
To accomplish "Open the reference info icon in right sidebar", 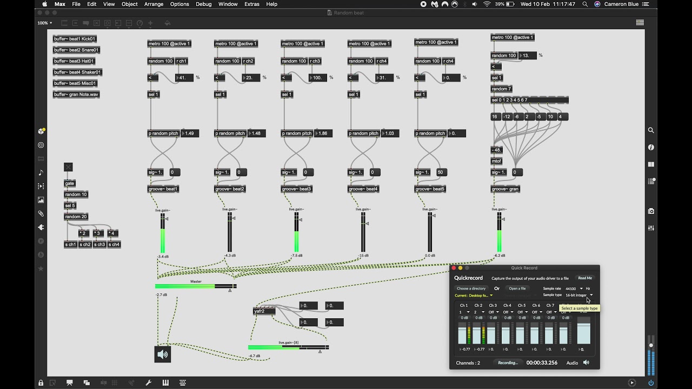I will (x=651, y=147).
